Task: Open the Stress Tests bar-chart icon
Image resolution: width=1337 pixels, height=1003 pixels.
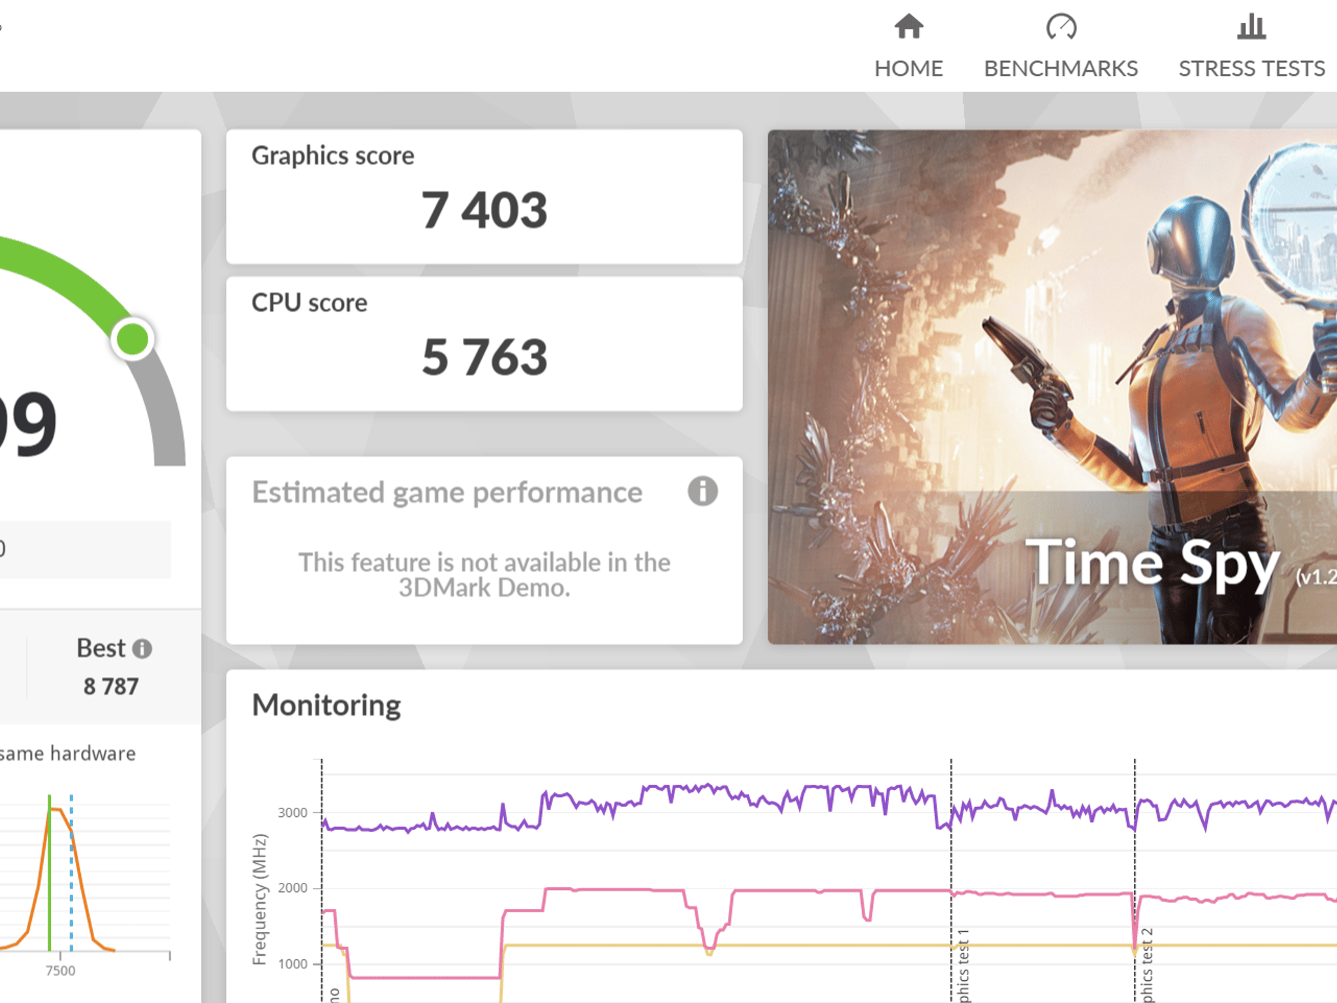Action: (x=1251, y=27)
